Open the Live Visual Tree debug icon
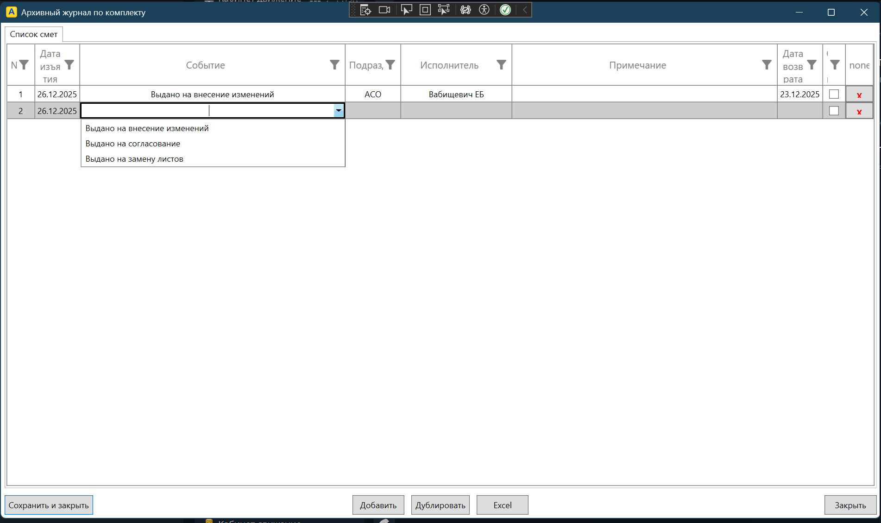This screenshot has width=881, height=523. click(x=365, y=10)
